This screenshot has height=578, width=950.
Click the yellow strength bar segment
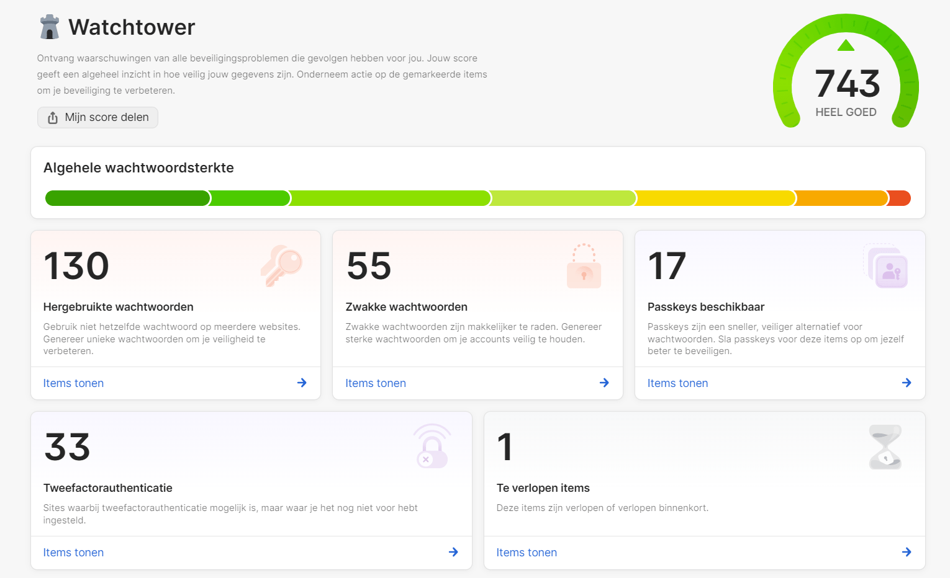point(716,198)
